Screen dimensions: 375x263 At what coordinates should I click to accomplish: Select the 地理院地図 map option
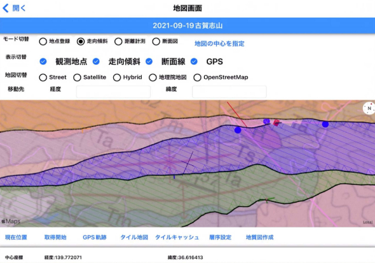click(x=153, y=78)
